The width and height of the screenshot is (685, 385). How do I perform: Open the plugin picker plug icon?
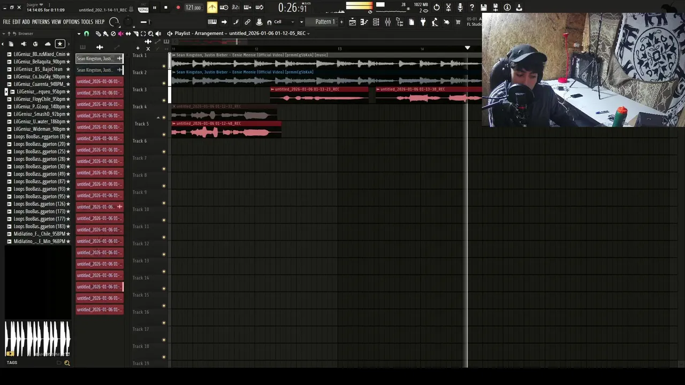pyautogui.click(x=423, y=22)
